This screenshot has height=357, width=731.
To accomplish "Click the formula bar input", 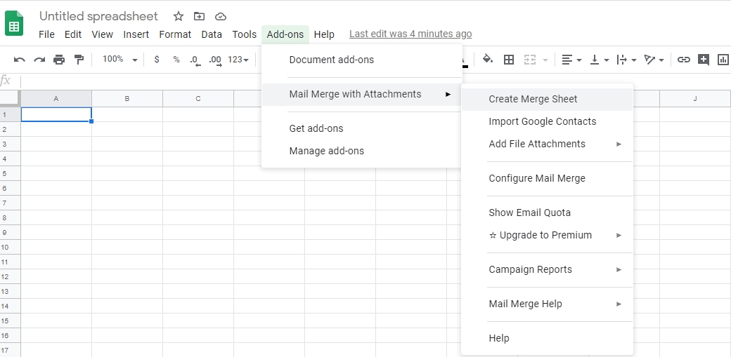I will click(376, 81).
